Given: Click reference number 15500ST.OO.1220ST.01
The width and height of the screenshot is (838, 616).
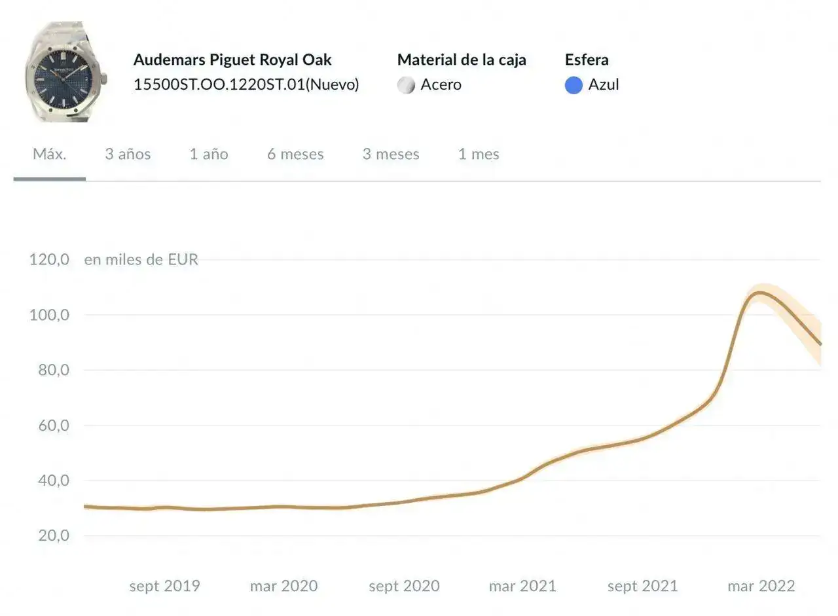Looking at the screenshot, I should (246, 84).
